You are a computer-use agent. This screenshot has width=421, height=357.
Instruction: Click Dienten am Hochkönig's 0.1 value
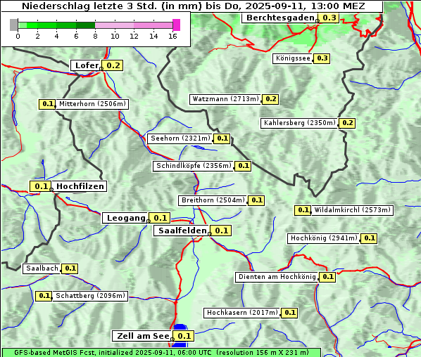click(327, 277)
